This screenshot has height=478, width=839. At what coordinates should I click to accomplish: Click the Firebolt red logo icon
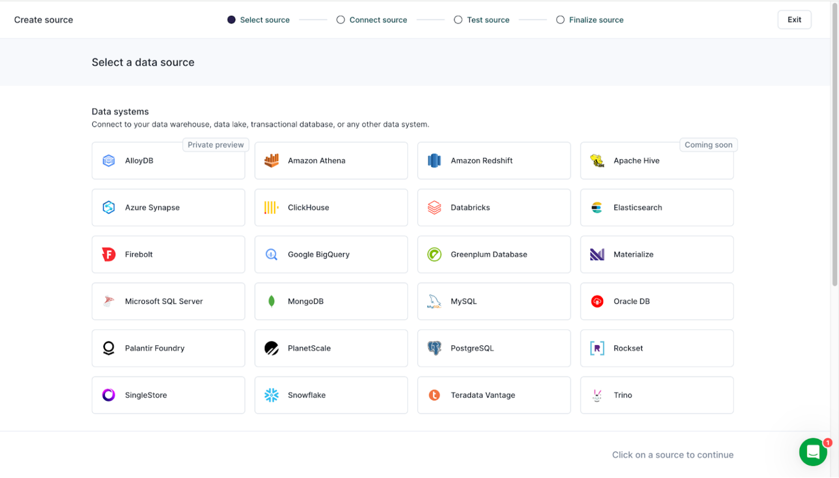[x=109, y=255]
